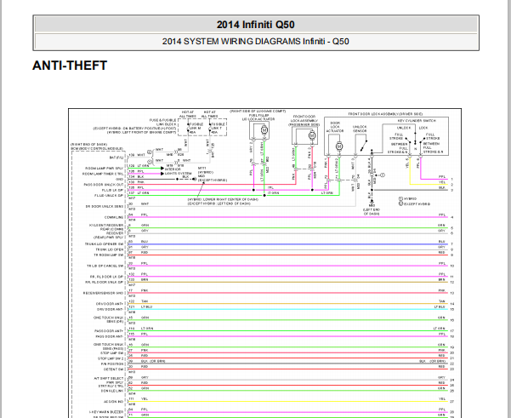Click the Fusible Link T fuse symbol
511x418 pixels.
point(210,128)
